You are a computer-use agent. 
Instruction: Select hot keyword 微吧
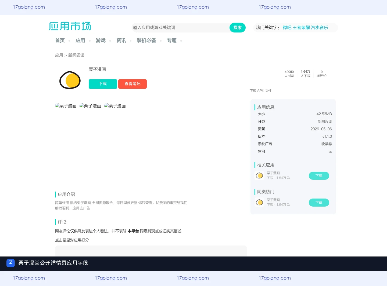[287, 28]
